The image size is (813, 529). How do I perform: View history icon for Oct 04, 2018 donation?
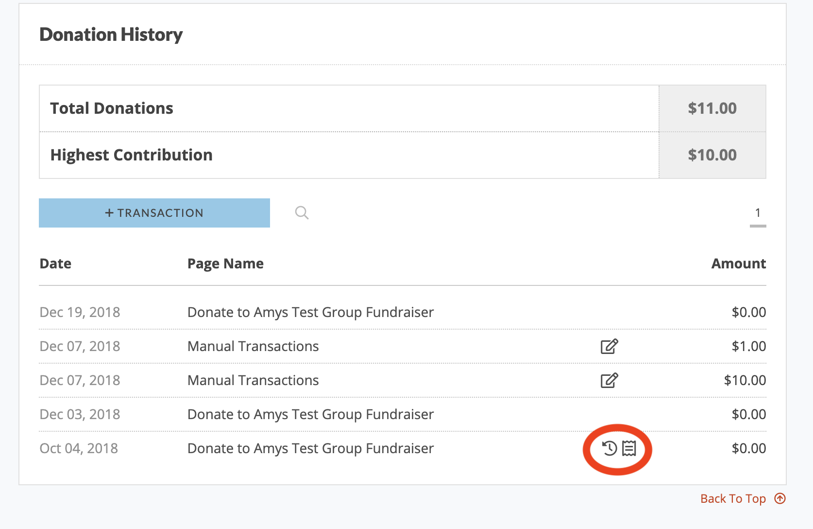[x=610, y=448]
